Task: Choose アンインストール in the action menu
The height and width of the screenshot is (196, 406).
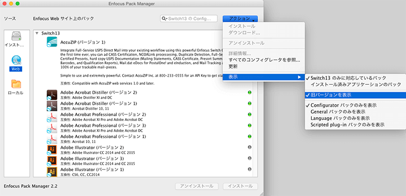Action: [264, 43]
